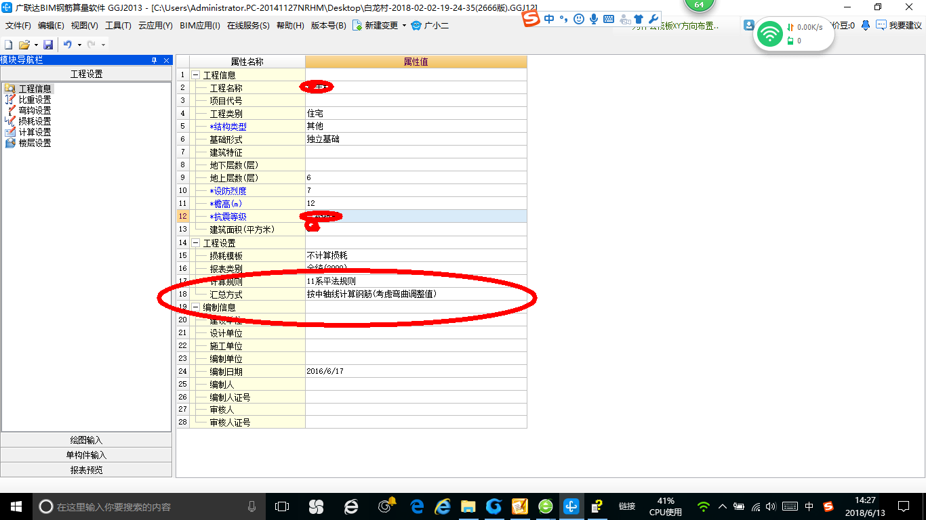Open Microsoft Edge from taskbar
This screenshot has height=520, width=926.
(417, 506)
